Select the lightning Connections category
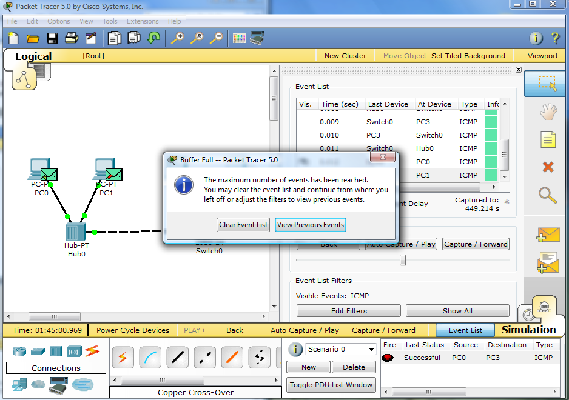 point(93,351)
